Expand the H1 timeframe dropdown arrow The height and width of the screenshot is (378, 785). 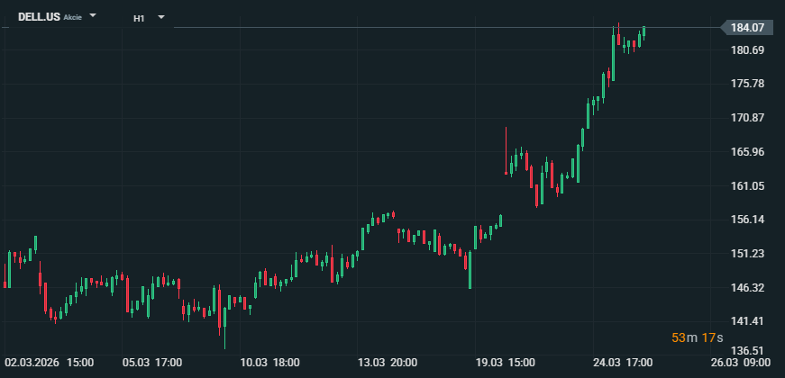[160, 17]
